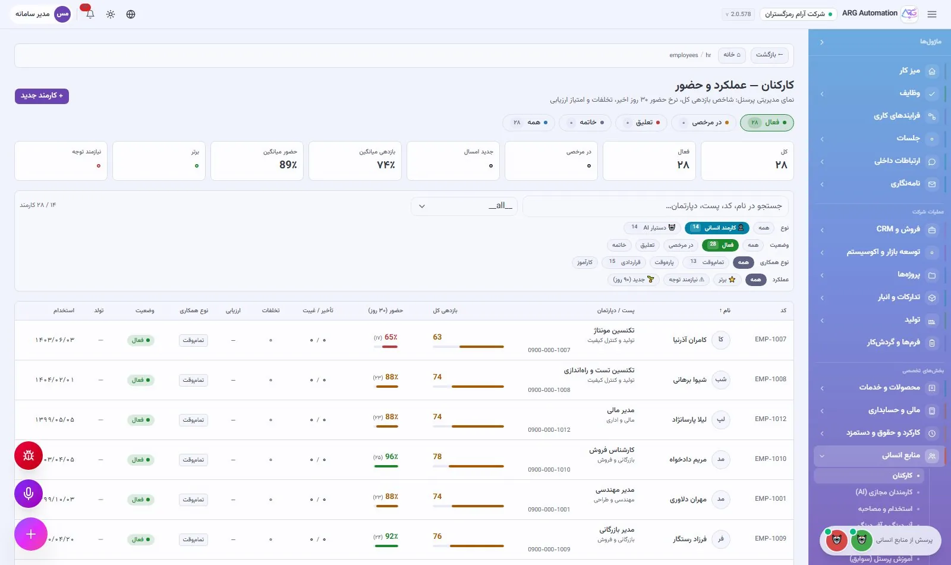Click the notification bell icon
Screen dimensions: 951x565
click(90, 14)
